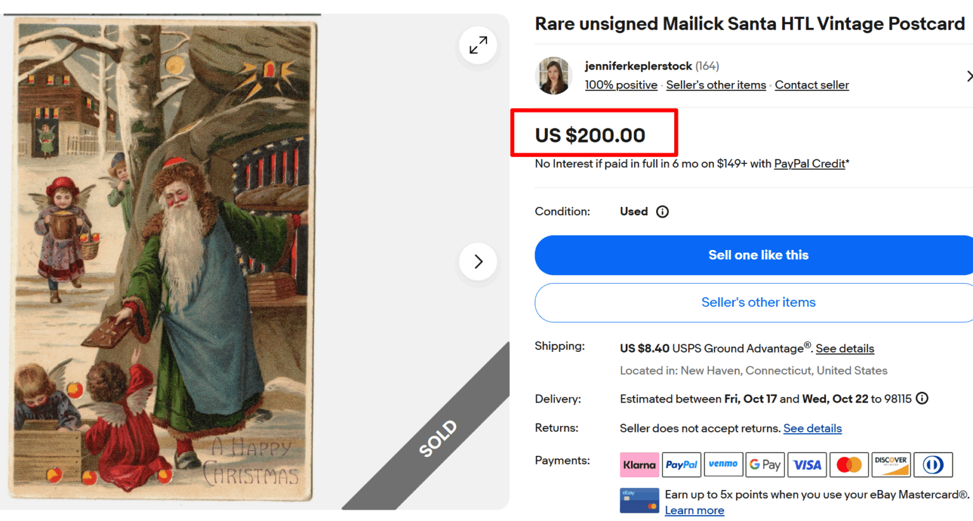Select the PayPal payment icon

point(682,464)
